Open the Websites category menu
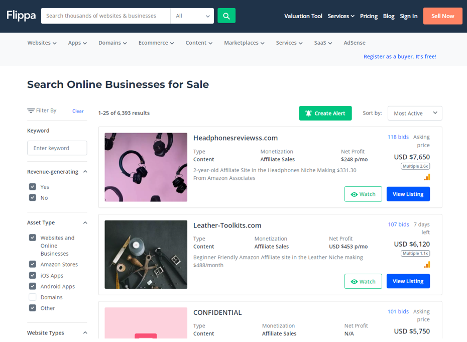 coord(42,43)
